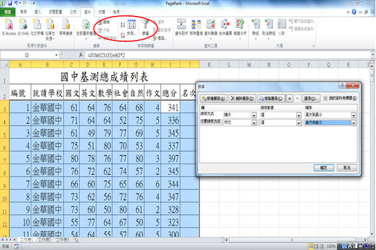The height and width of the screenshot is (250, 376).
Task: Open the green File tab
Action: (8, 12)
